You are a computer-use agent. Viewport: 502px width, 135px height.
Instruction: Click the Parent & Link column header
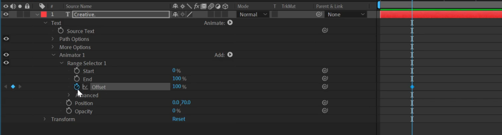(329, 6)
